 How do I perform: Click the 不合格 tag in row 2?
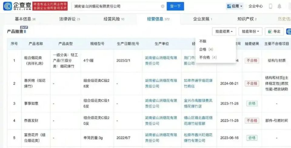point(252,83)
